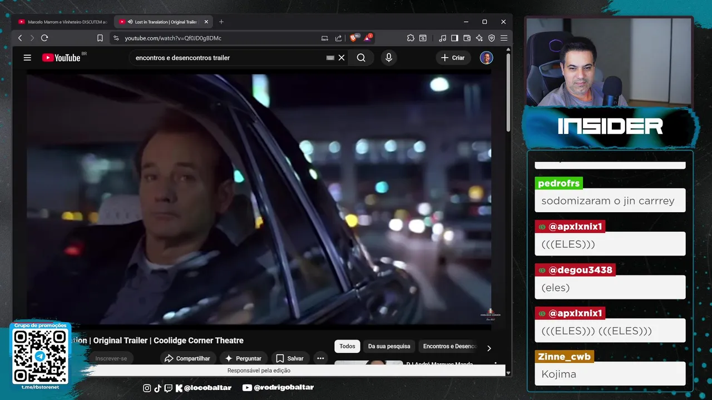Click the video player to pause

[259, 199]
